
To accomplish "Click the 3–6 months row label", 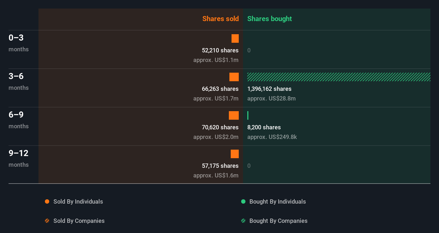I will (18, 81).
